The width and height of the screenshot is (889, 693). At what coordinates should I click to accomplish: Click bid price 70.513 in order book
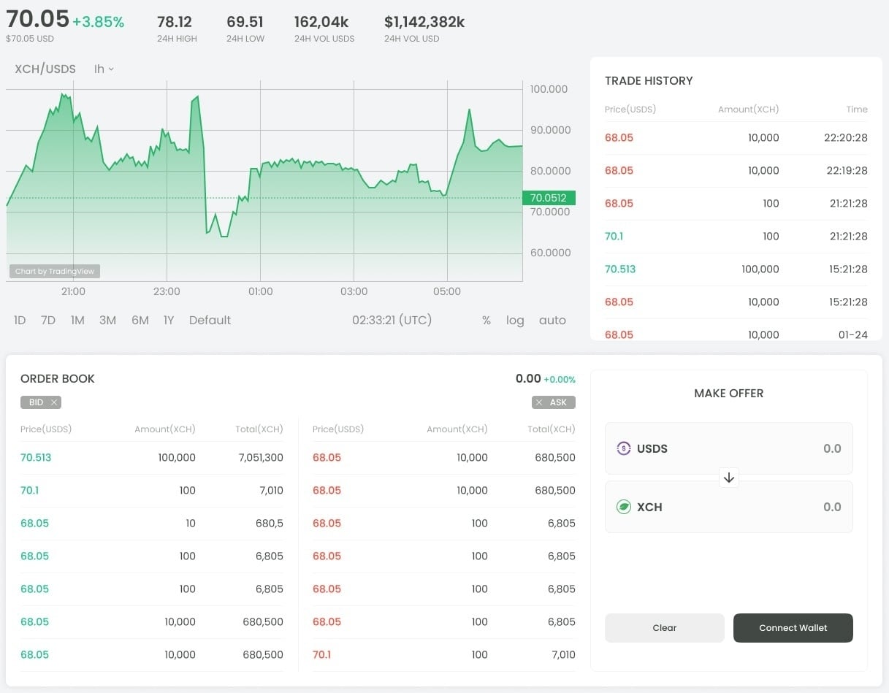pos(36,457)
